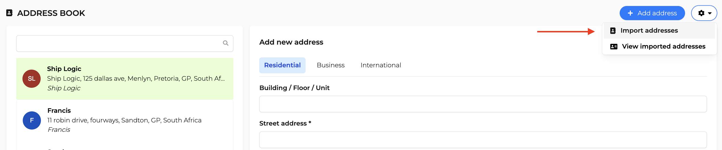722x150 pixels.
Task: Switch to the International tab
Action: pos(381,65)
